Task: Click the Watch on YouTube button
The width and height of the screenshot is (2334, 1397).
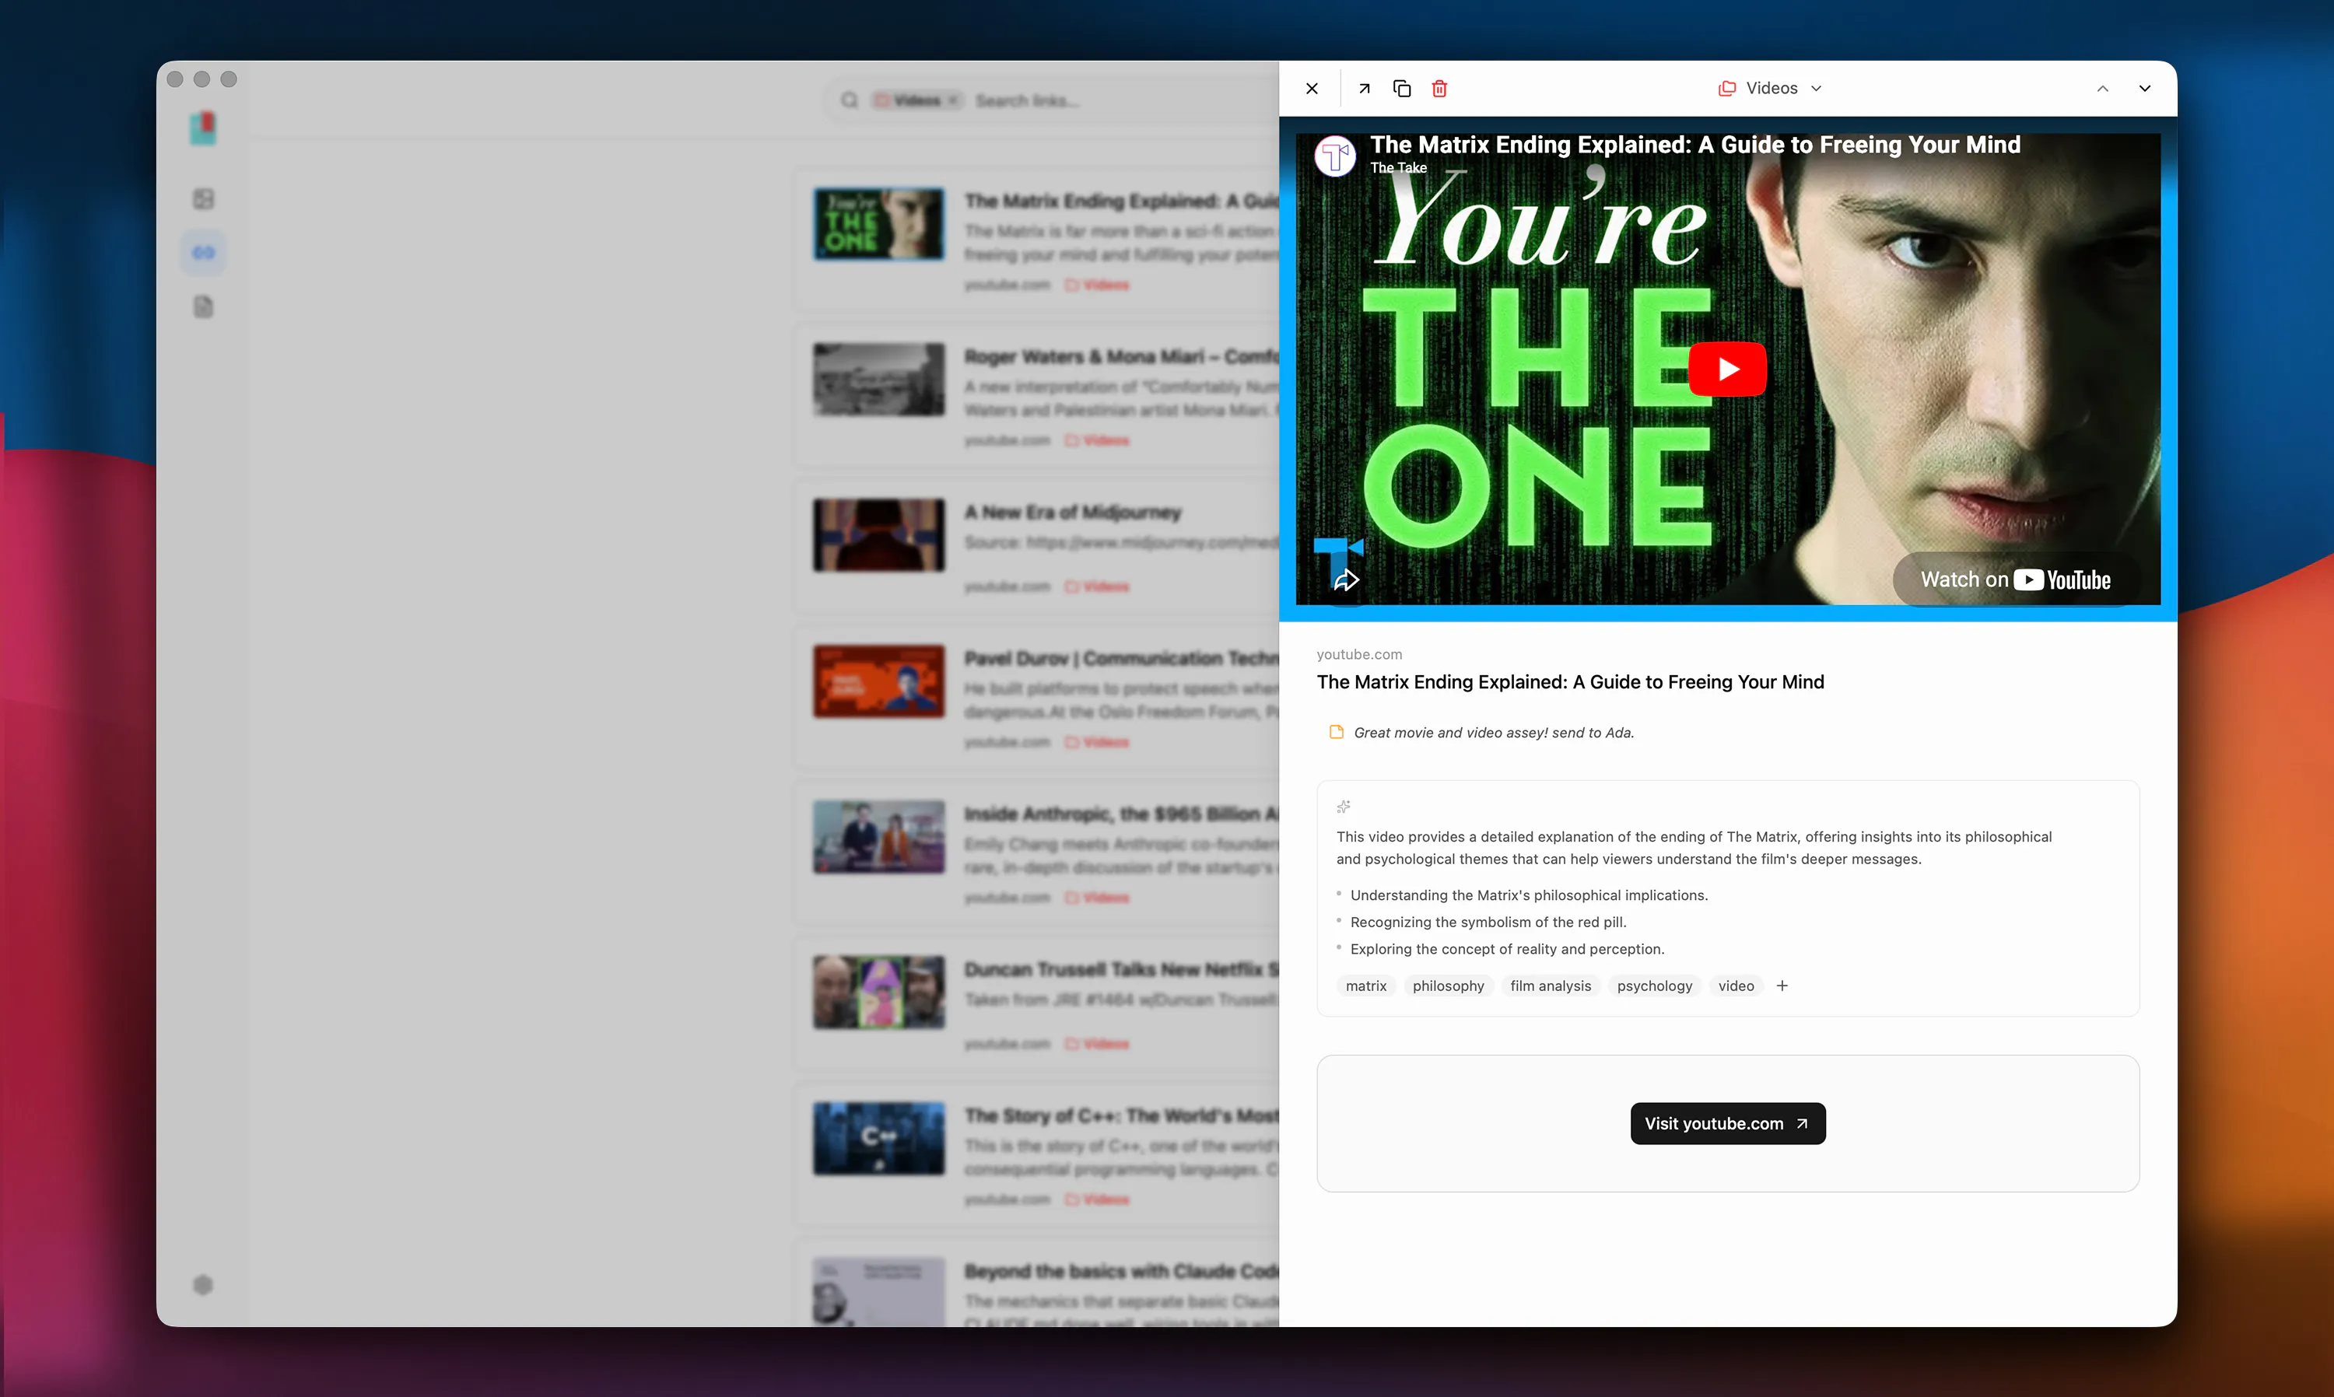Action: coord(2016,580)
